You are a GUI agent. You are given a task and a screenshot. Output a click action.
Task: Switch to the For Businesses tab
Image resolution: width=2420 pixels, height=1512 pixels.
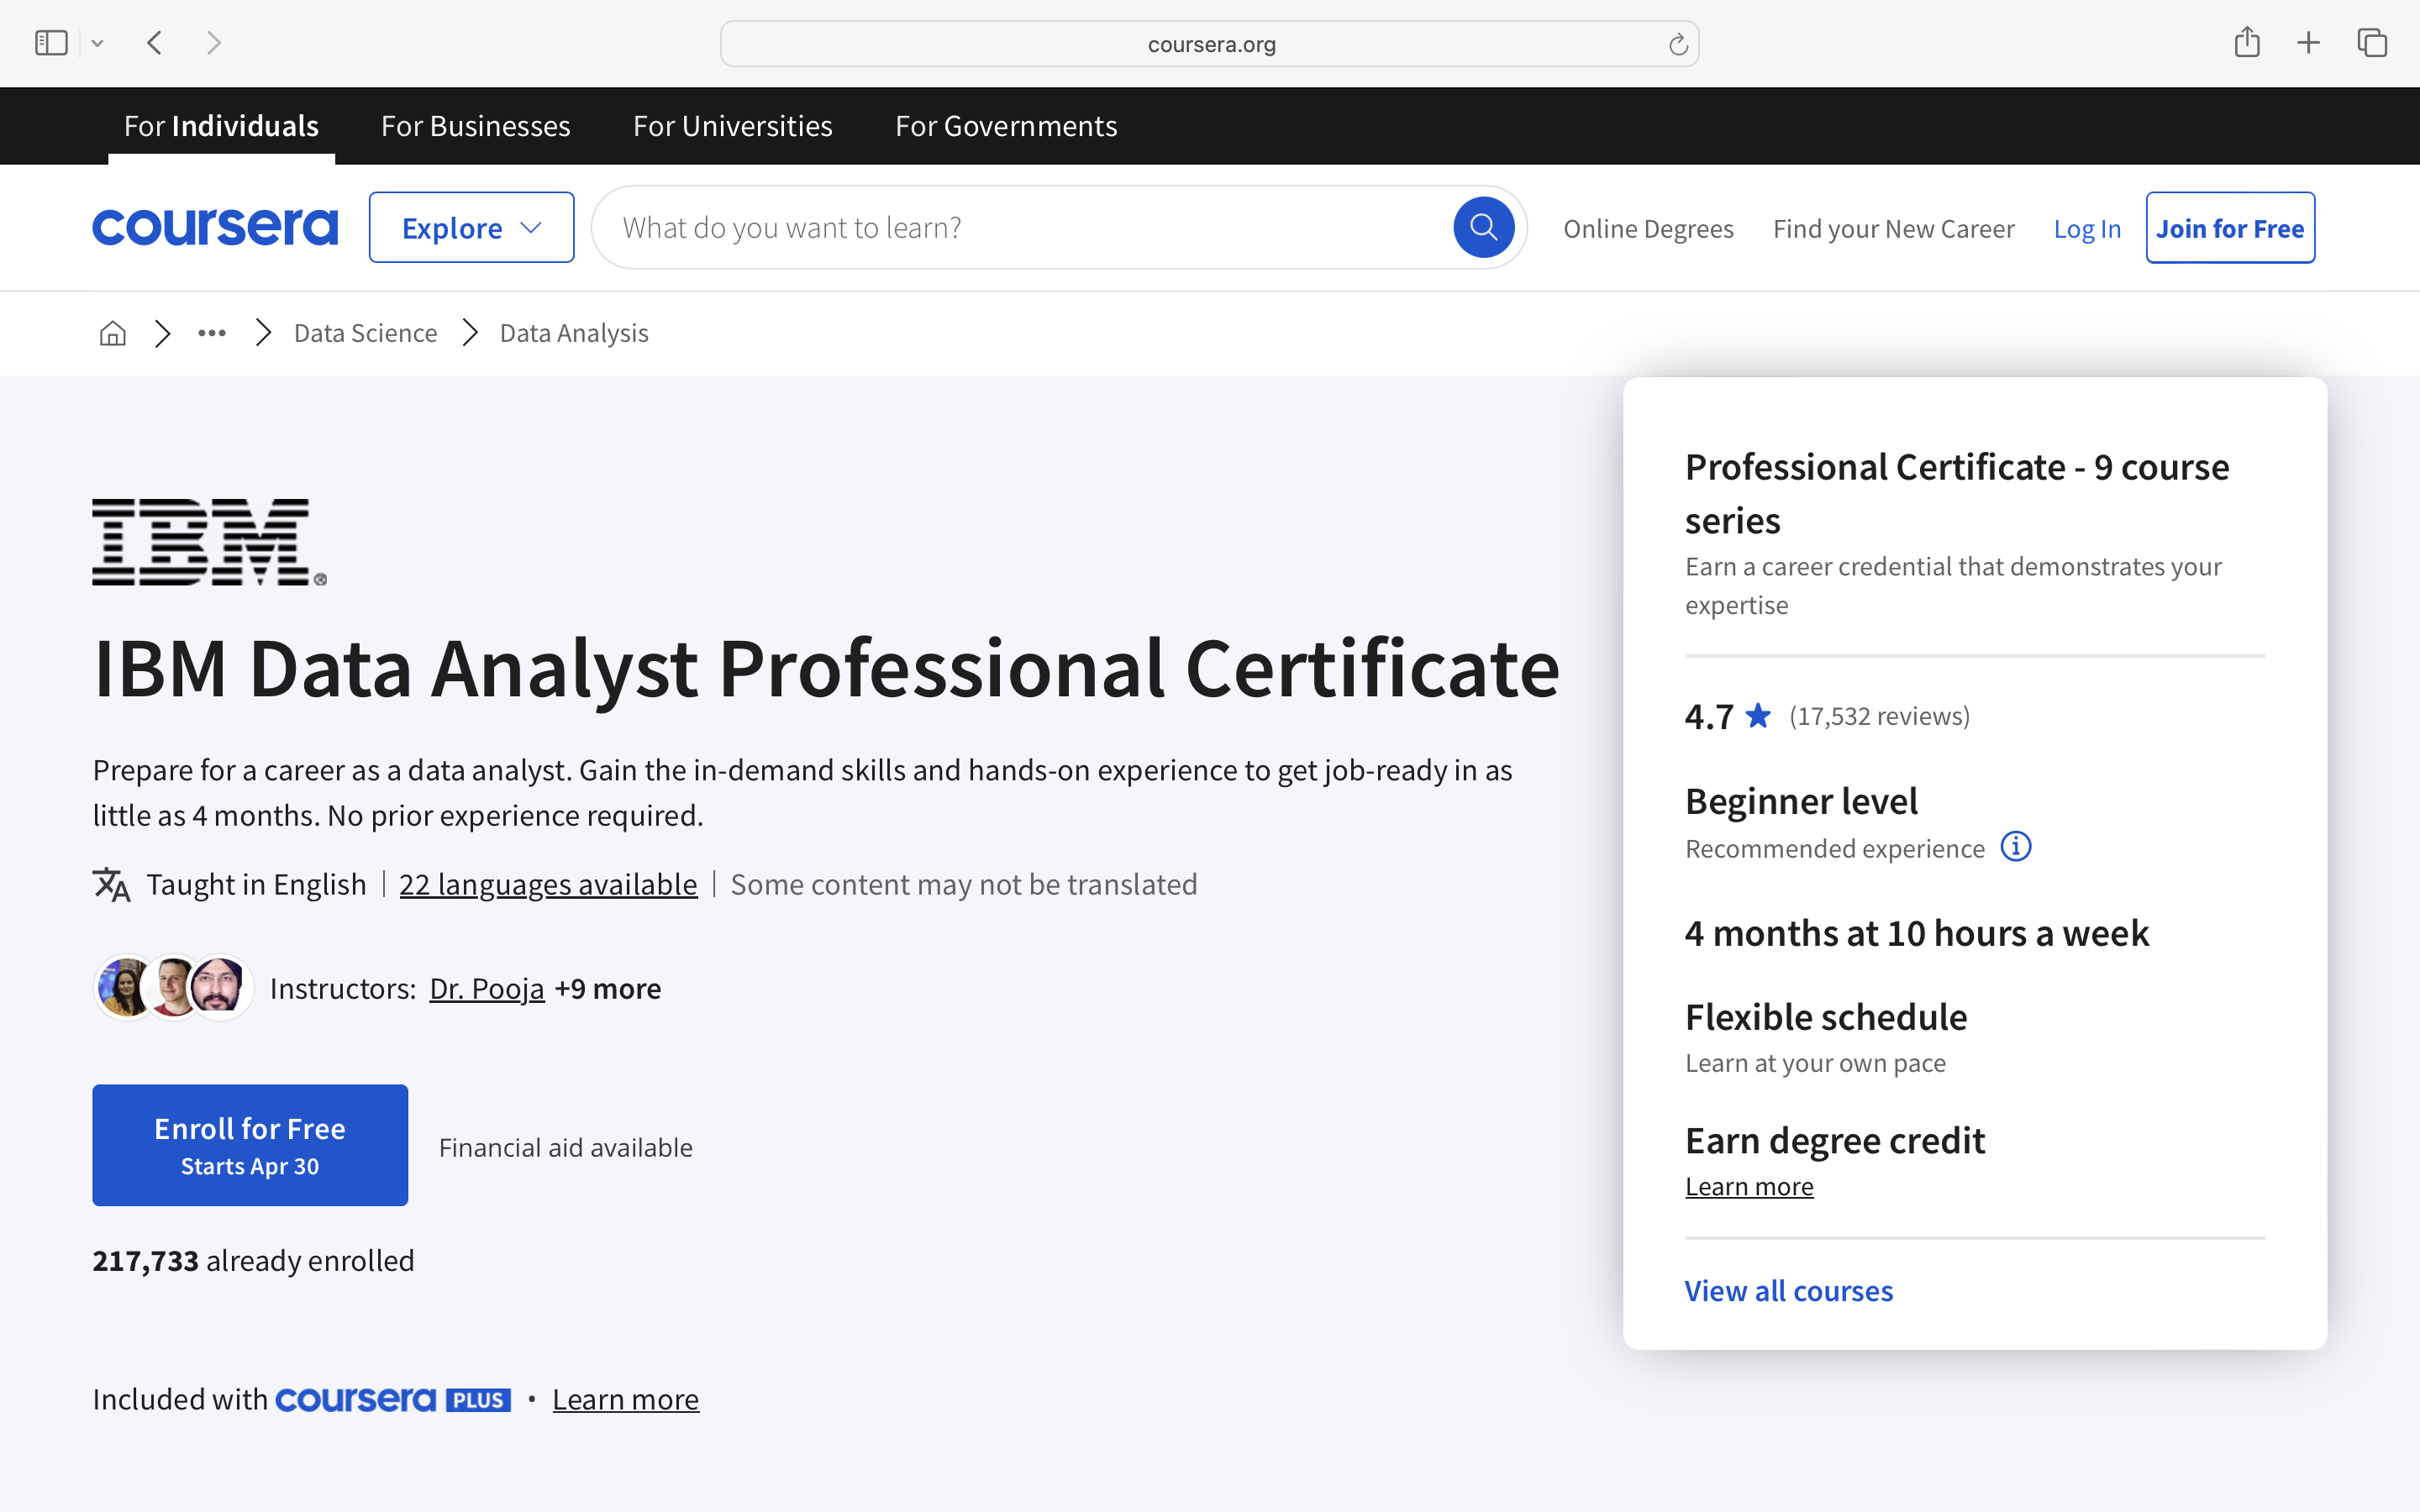click(475, 126)
